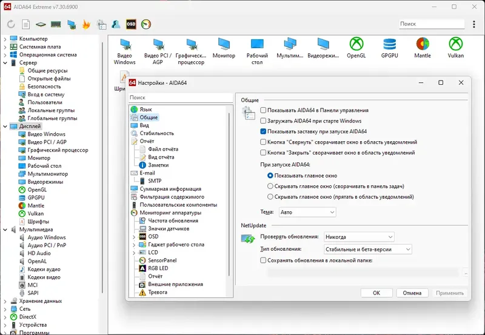The height and width of the screenshot is (335, 485).
Task: Click OK button in settings dialog
Action: point(376,293)
